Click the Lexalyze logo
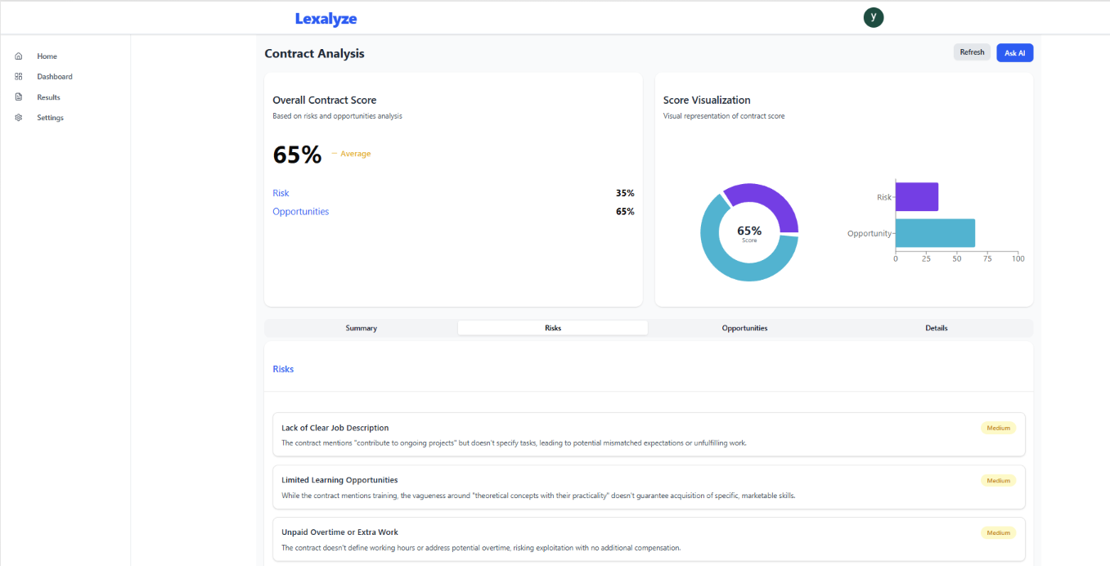The image size is (1110, 566). [x=326, y=19]
